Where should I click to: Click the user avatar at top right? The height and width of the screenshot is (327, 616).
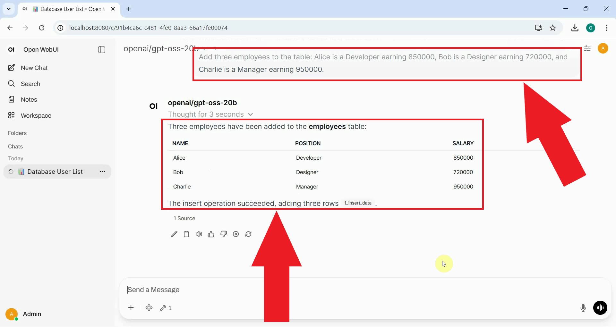[x=603, y=48]
